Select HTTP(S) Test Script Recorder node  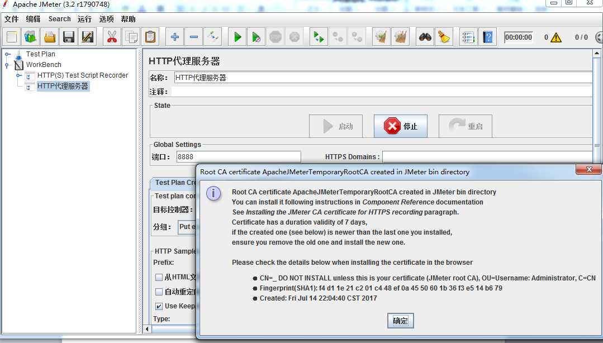coord(82,75)
